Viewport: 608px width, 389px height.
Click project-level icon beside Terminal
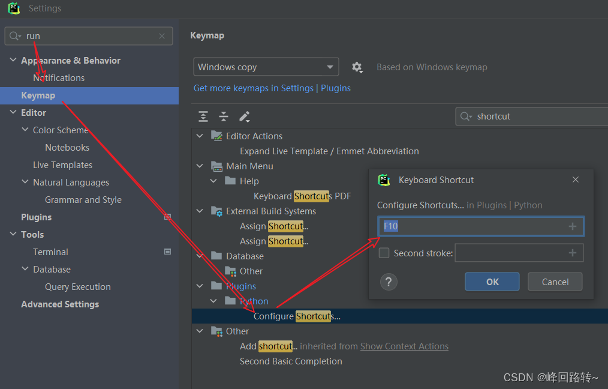pyautogui.click(x=167, y=252)
